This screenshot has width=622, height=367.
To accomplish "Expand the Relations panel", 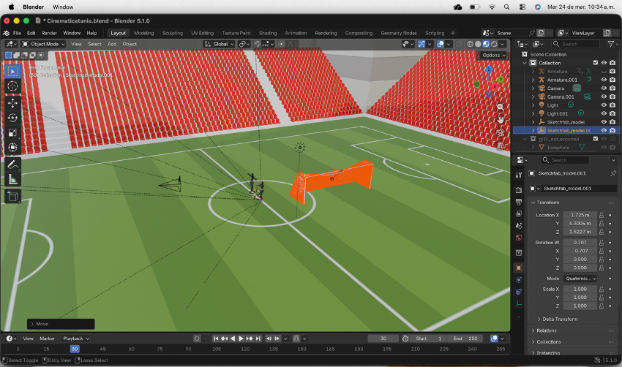I will 573,330.
